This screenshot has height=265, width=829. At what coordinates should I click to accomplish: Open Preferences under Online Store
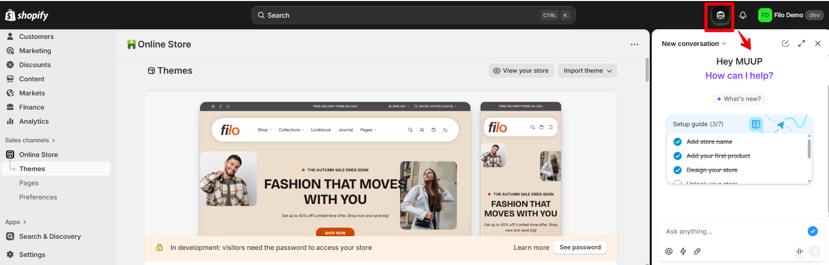click(x=38, y=197)
